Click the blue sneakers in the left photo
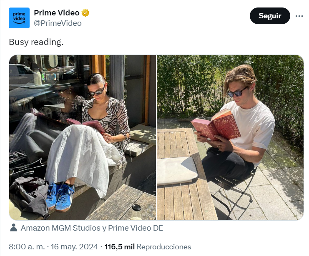Image resolution: width=309 pixels, height=256 pixels. point(60,197)
